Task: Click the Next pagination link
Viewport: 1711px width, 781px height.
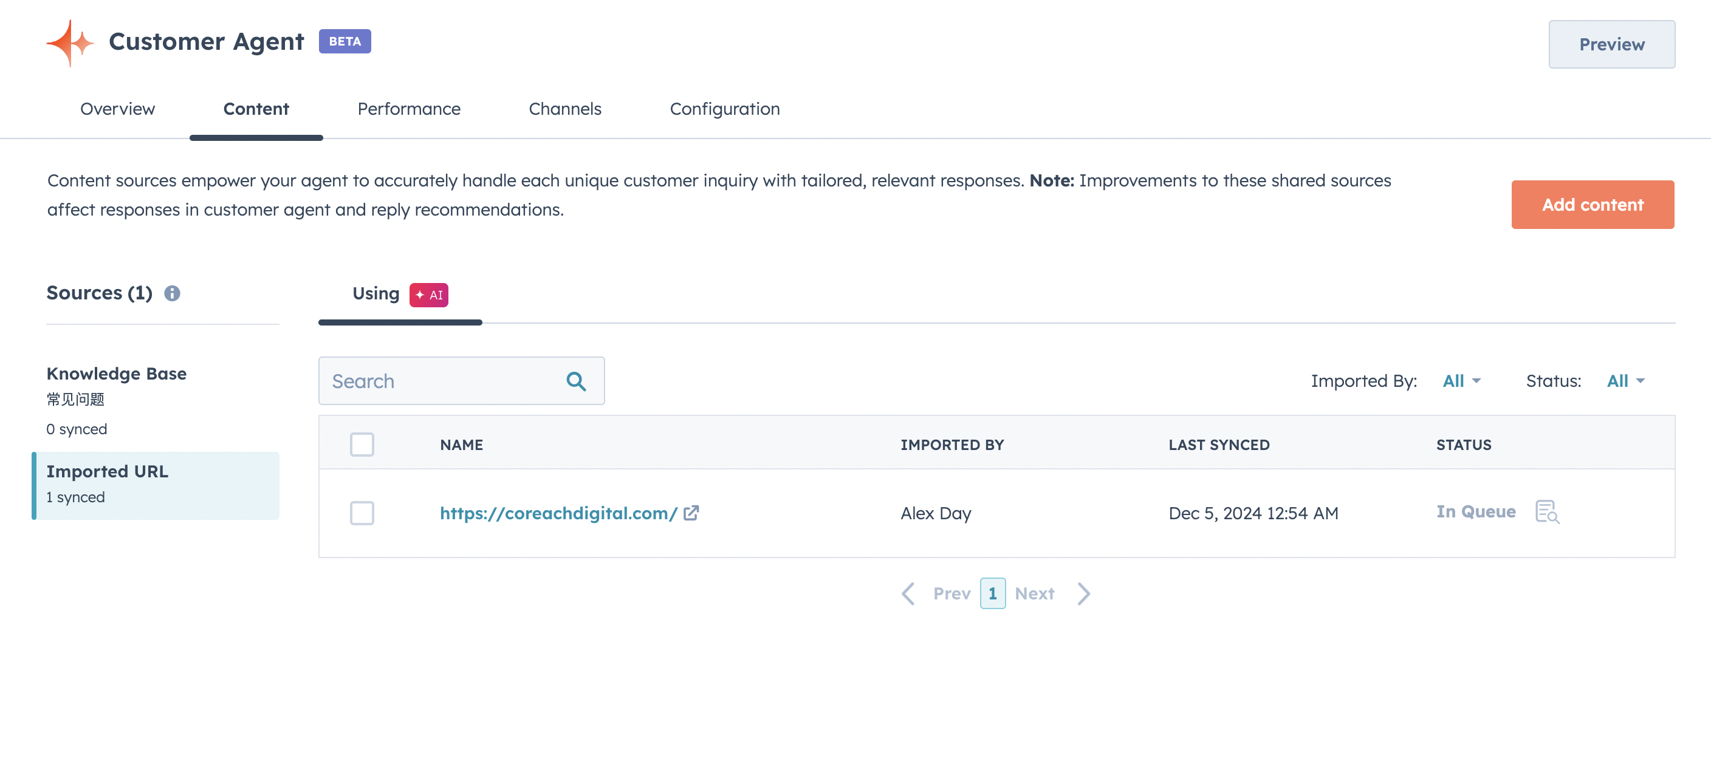Action: [x=1034, y=594]
